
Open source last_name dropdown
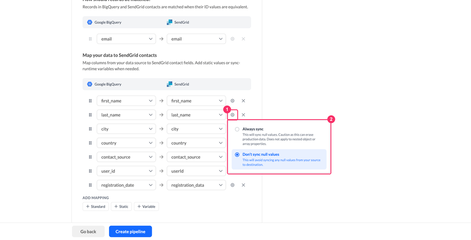pyautogui.click(x=126, y=115)
